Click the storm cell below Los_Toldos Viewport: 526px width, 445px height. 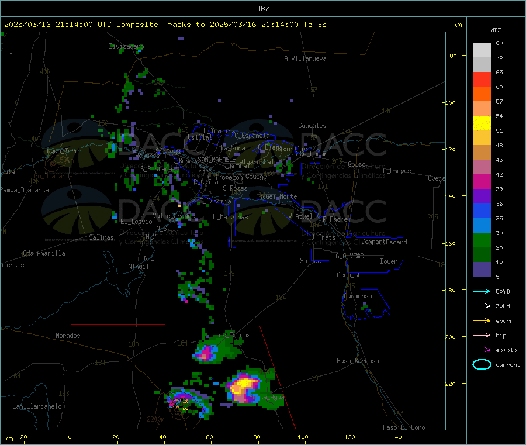tap(206, 354)
